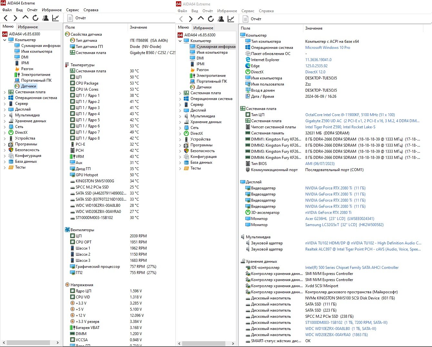Open Файл menu in left window
Viewport: 432px width, 347px height.
click(x=7, y=10)
